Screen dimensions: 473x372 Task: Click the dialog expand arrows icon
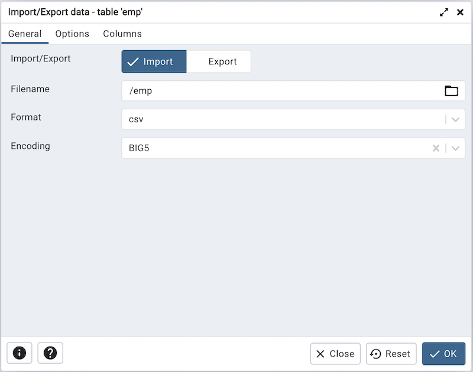click(444, 12)
